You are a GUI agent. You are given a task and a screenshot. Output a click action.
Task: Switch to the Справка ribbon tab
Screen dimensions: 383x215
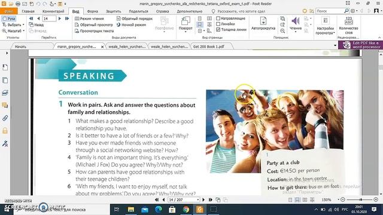point(162,11)
